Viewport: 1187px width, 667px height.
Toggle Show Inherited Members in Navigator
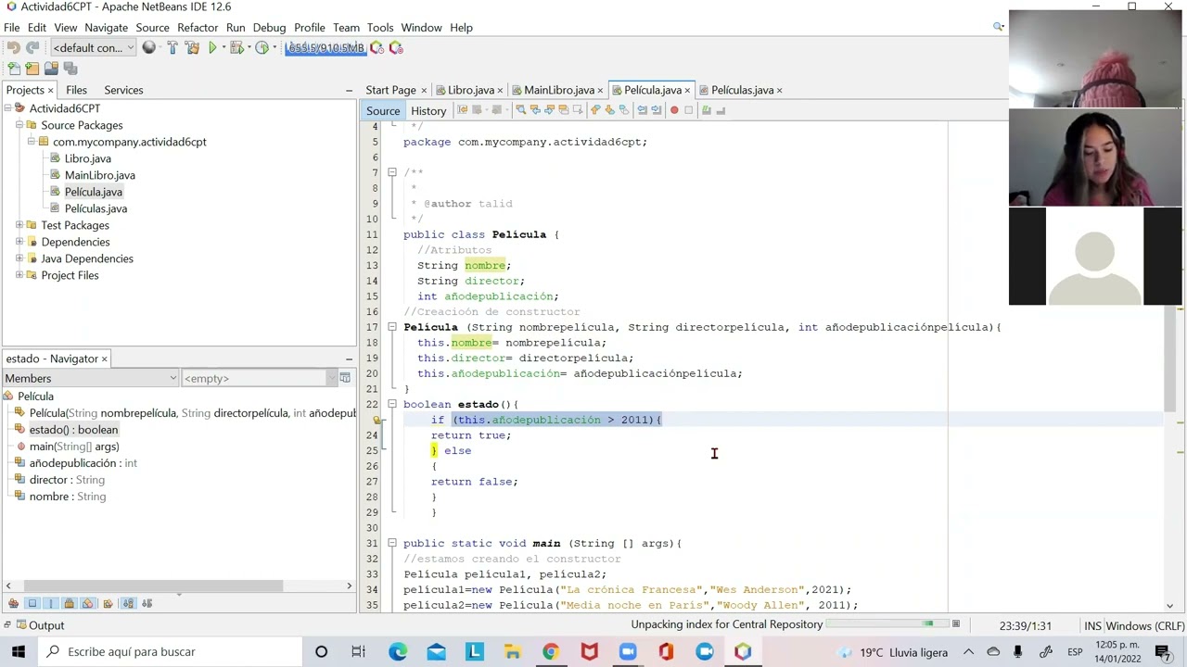click(13, 603)
